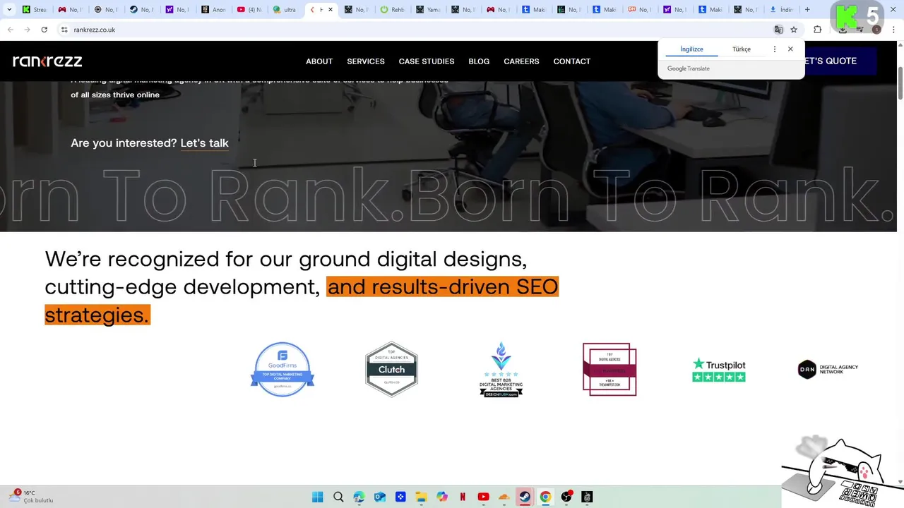The height and width of the screenshot is (508, 904).
Task: Open the Windows Start menu
Action: [317, 497]
